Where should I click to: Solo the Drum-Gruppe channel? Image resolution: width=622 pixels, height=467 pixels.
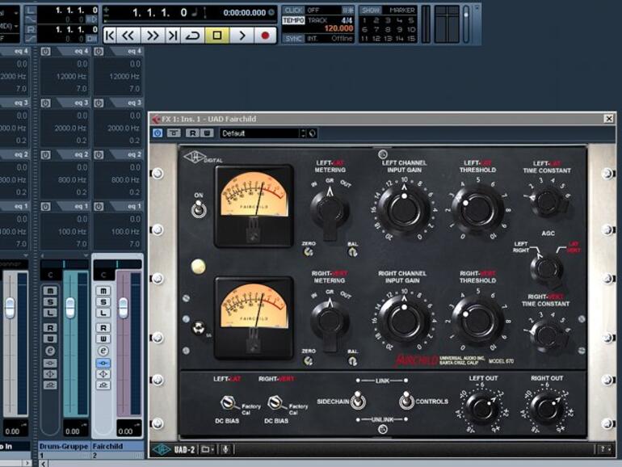tap(50, 301)
